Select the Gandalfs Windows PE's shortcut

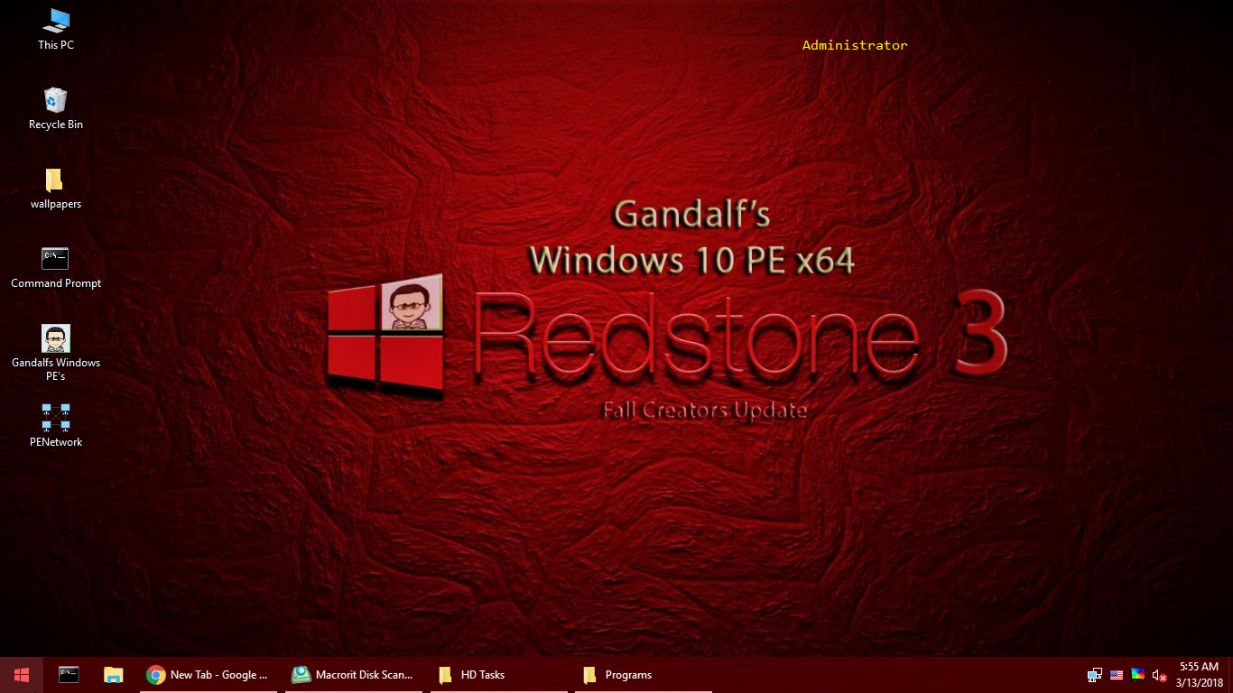point(56,353)
